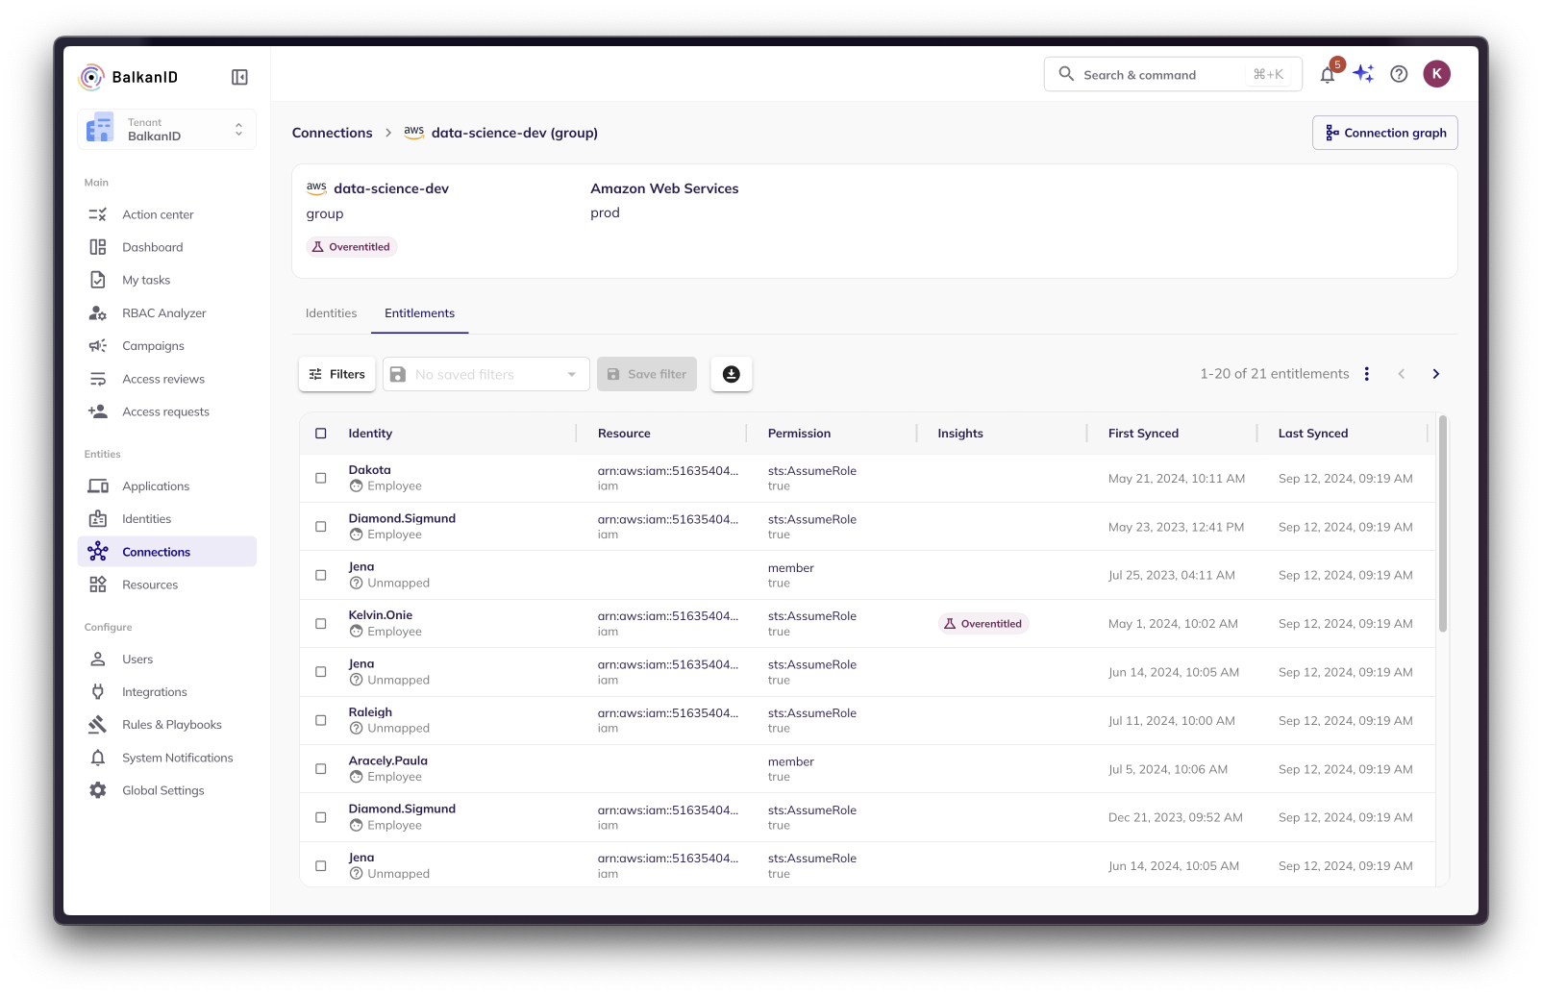Switch to the Identities tab
The image size is (1542, 996).
tap(331, 313)
